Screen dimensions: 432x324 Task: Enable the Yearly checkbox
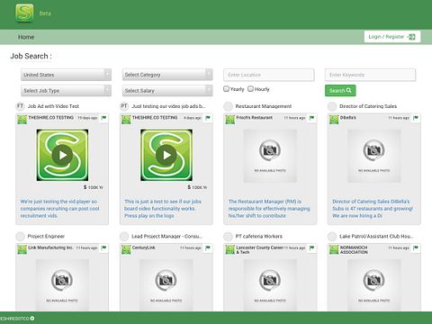point(227,89)
